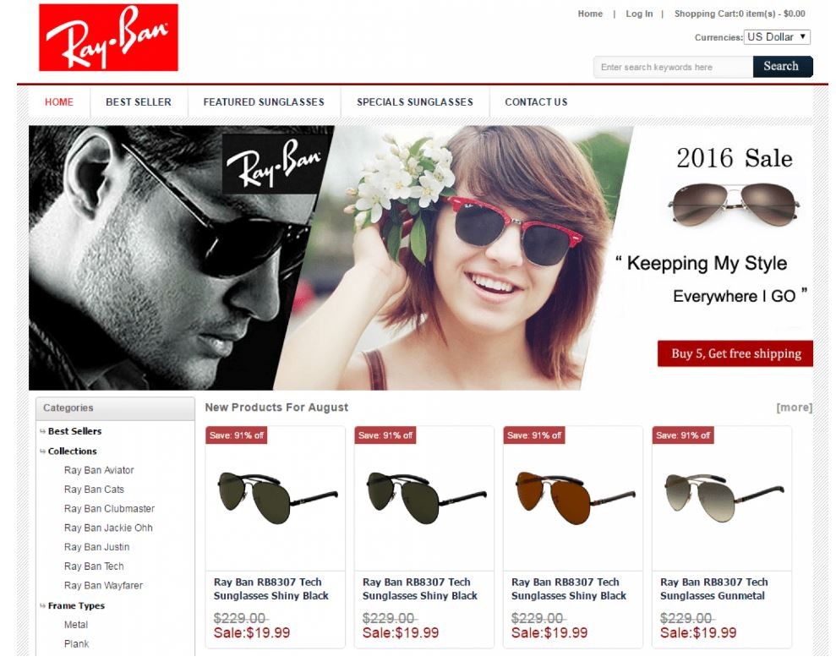Open the Best Seller menu tab
Viewport: 836px width, 662px height.
[x=139, y=102]
